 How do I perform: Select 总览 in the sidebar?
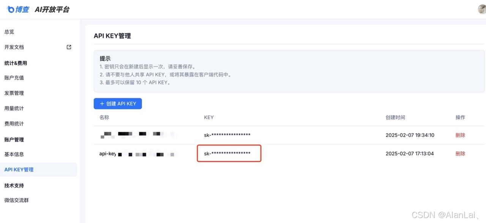[x=9, y=32]
